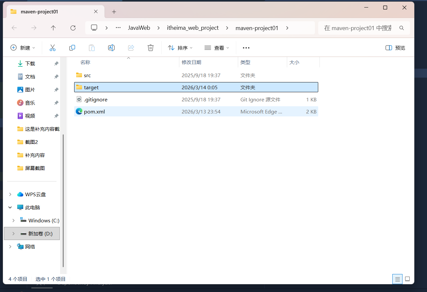Switch to large thumbnails view icon
Screen dimensions: 427x292
[x=407, y=279]
